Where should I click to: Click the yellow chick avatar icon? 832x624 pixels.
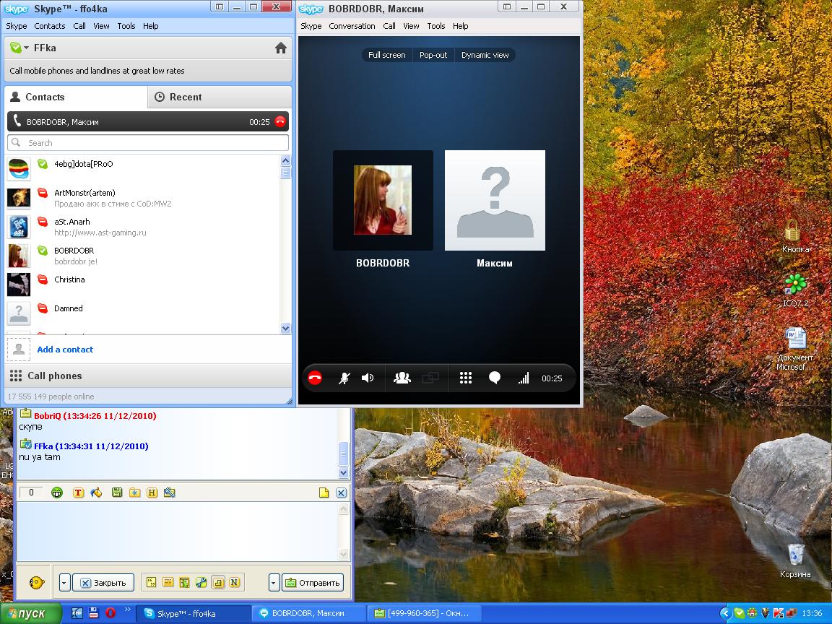36,582
